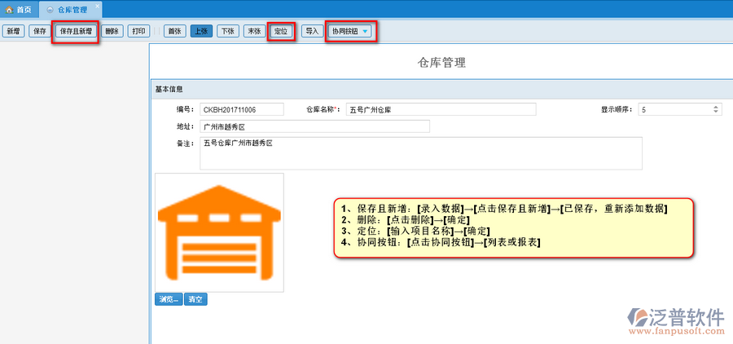The width and height of the screenshot is (733, 344).
Task: Expand the 协同按钮 dropdown
Action: tap(351, 32)
